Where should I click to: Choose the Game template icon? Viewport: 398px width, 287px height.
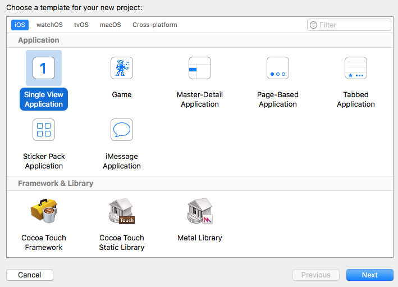pyautogui.click(x=122, y=69)
